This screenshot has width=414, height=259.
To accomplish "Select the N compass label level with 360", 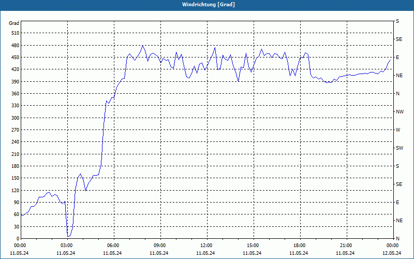I will tap(397, 94).
